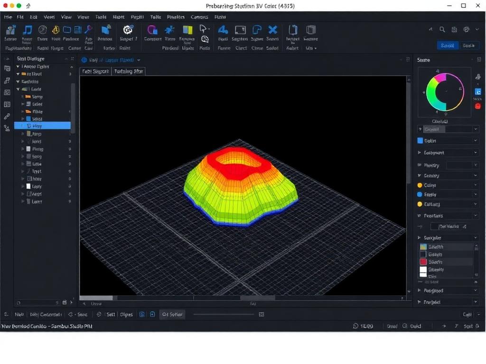This screenshot has height=364, width=486.
Task: Click the Sarpiten screen rectangle icon
Action: pyautogui.click(x=240, y=30)
